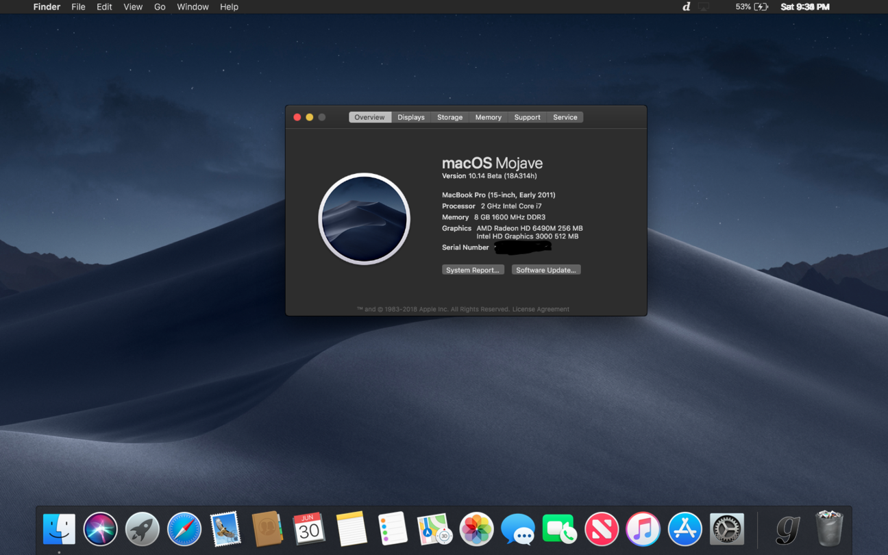Launch Safari from the Dock
The image size is (888, 555).
tap(184, 529)
